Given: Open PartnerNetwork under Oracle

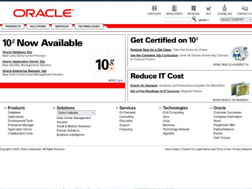Looking at the screenshot, I should pos(224,130).
